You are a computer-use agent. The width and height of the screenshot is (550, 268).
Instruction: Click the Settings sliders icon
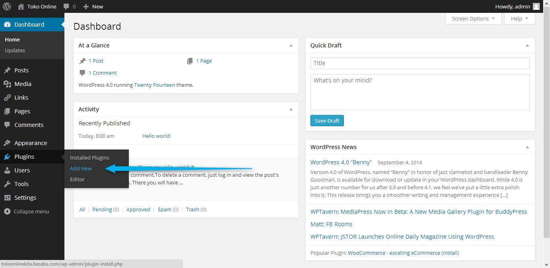point(7,198)
